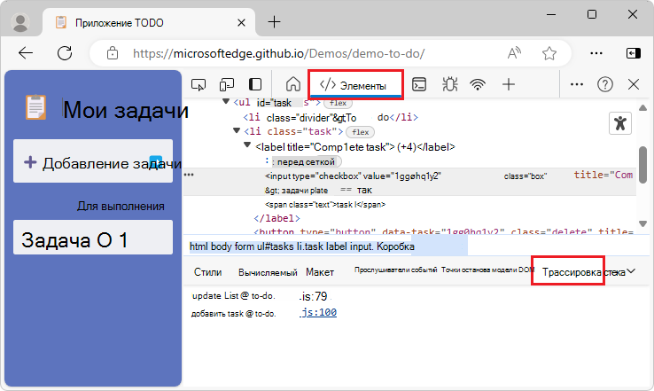This screenshot has height=391, width=654.
Task: Reload the page
Action: [x=65, y=53]
